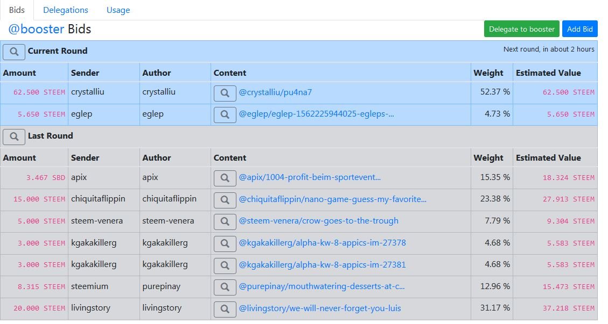Click estimated value 15.473 STEEM
Image resolution: width=608 pixels, height=324 pixels.
click(x=569, y=287)
